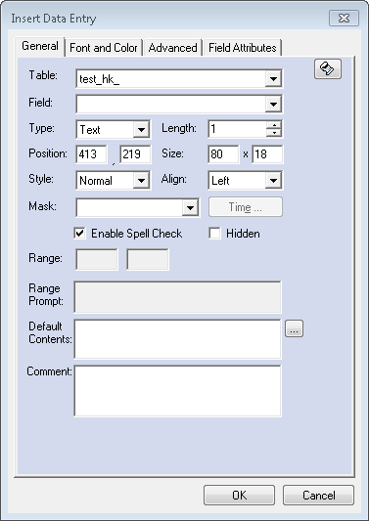This screenshot has width=369, height=521.
Task: Click the database icon button at top right
Action: [328, 69]
